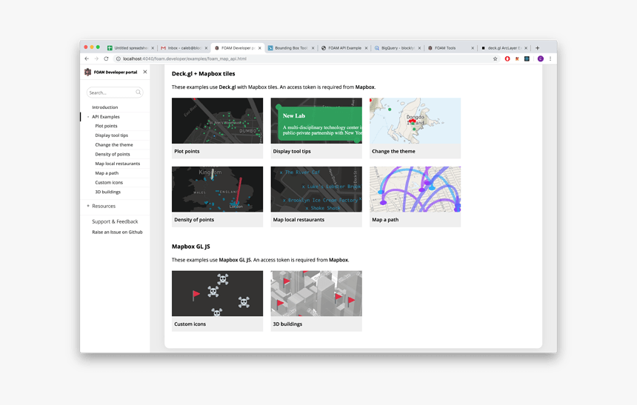Focus the sidebar Search field

115,93
